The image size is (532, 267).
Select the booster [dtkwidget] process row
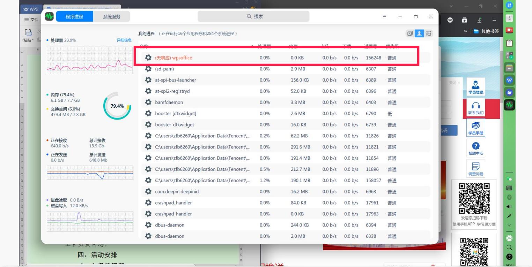click(286, 114)
